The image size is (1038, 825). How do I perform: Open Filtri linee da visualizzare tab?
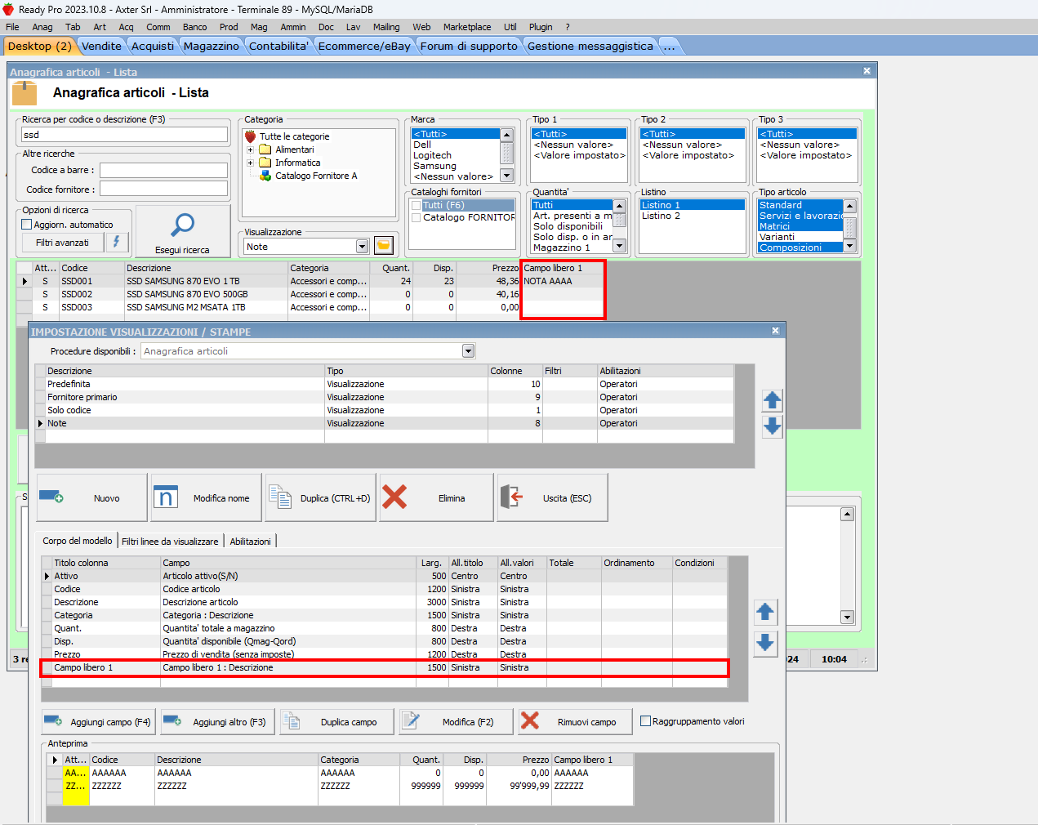170,541
